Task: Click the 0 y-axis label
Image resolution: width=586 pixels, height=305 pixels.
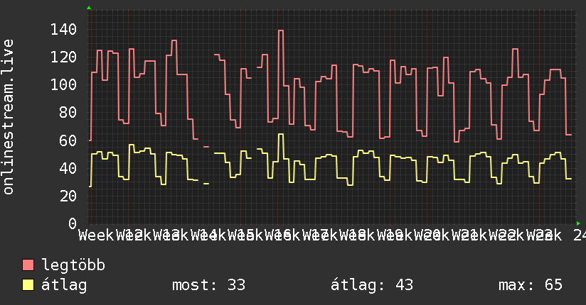Action: pyautogui.click(x=73, y=223)
